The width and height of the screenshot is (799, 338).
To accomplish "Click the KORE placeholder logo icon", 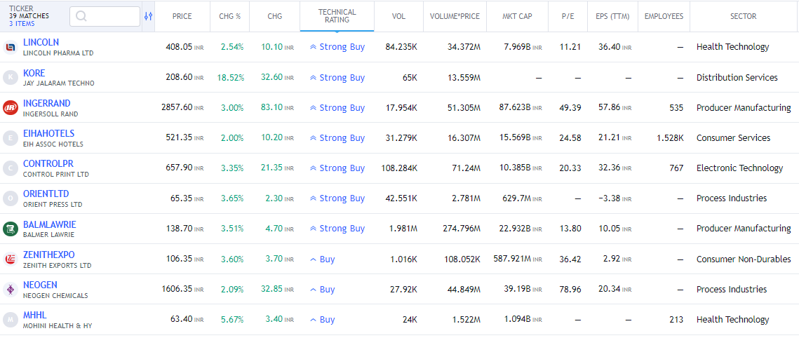I will click(10, 77).
